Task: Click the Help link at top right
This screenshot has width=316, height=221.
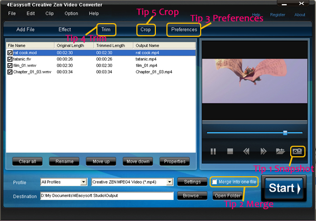Action: point(256,15)
